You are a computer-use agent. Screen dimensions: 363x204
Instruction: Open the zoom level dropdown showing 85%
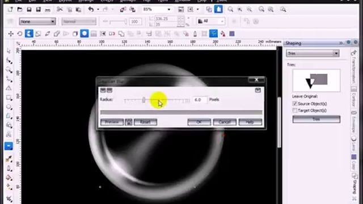[x=169, y=10]
